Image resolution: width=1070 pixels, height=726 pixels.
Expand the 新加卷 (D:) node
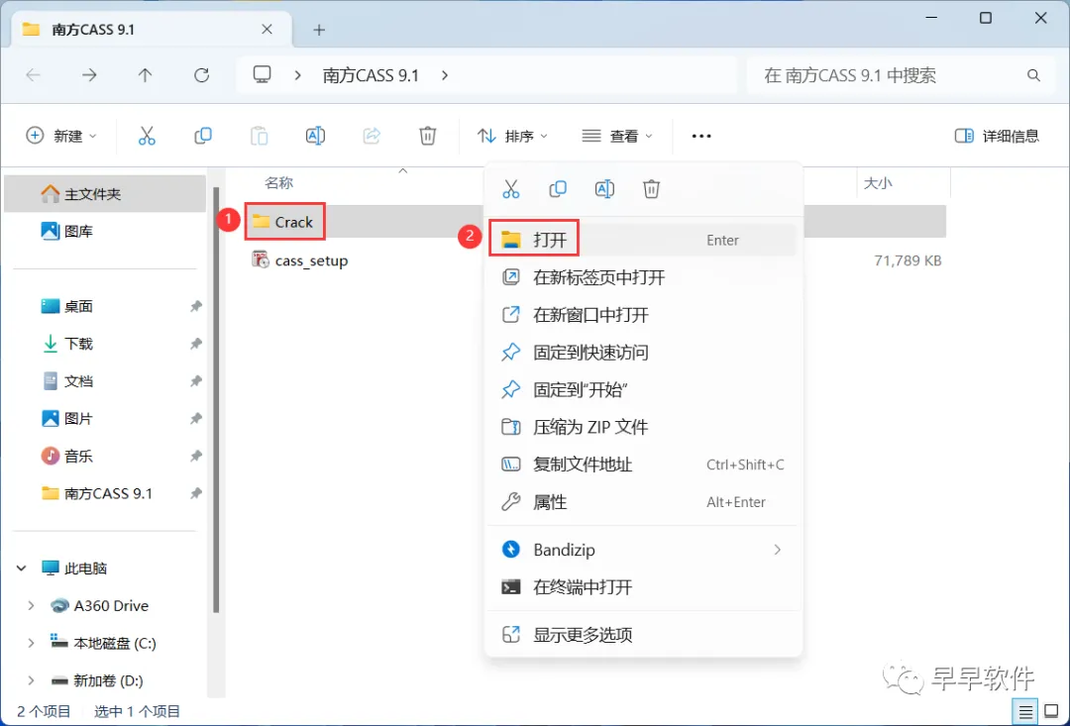click(31, 680)
